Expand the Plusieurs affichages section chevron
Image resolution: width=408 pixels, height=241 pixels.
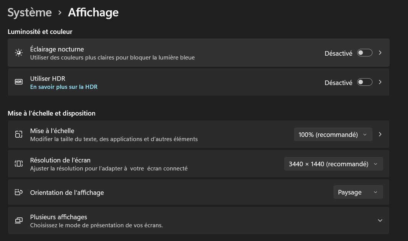coord(380,220)
